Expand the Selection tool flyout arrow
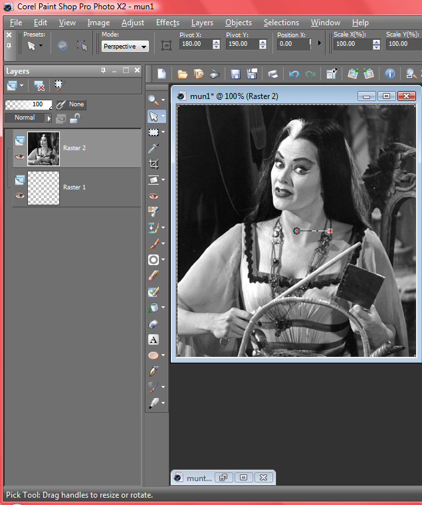The height and width of the screenshot is (505, 422). pos(163,132)
